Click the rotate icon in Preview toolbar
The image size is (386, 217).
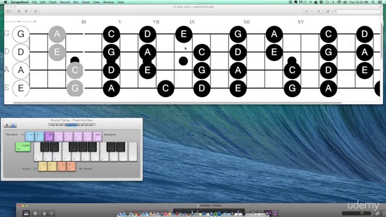tap(318, 11)
